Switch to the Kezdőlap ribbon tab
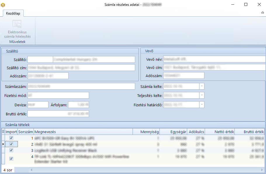This screenshot has width=266, height=174. [13, 13]
